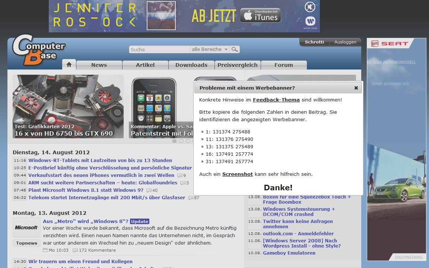Viewport: 429px width, 268px height.
Task: Open Apple vs. Samsung Kommentar teaser
Action: click(161, 107)
